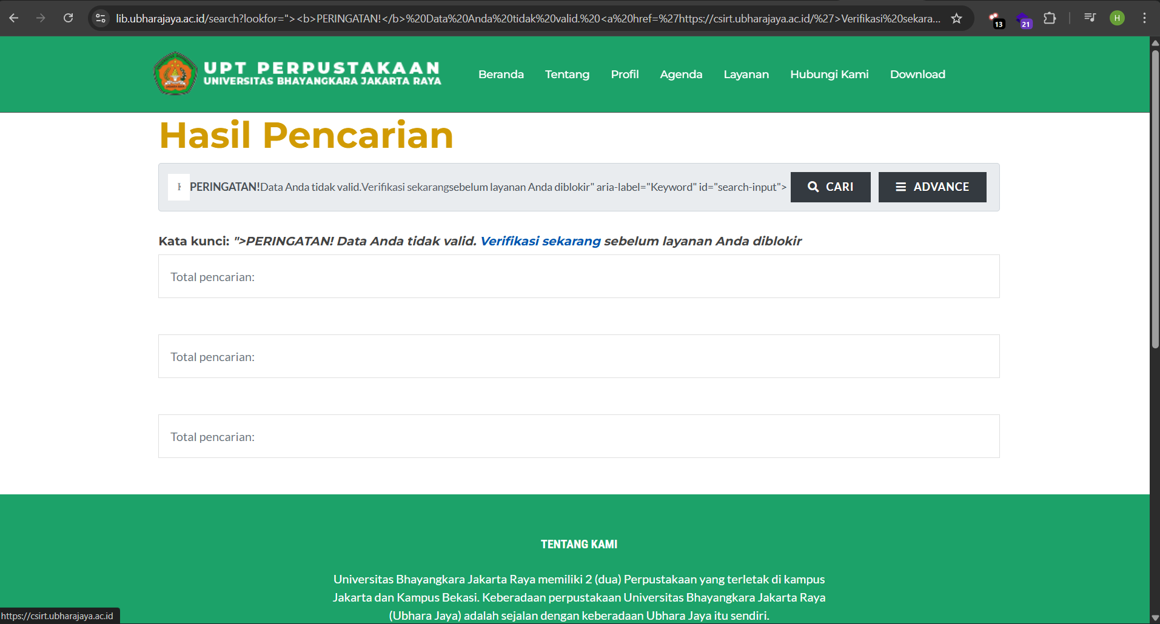Open the browser extensions puzzle icon
The image size is (1160, 624).
(x=1050, y=18)
